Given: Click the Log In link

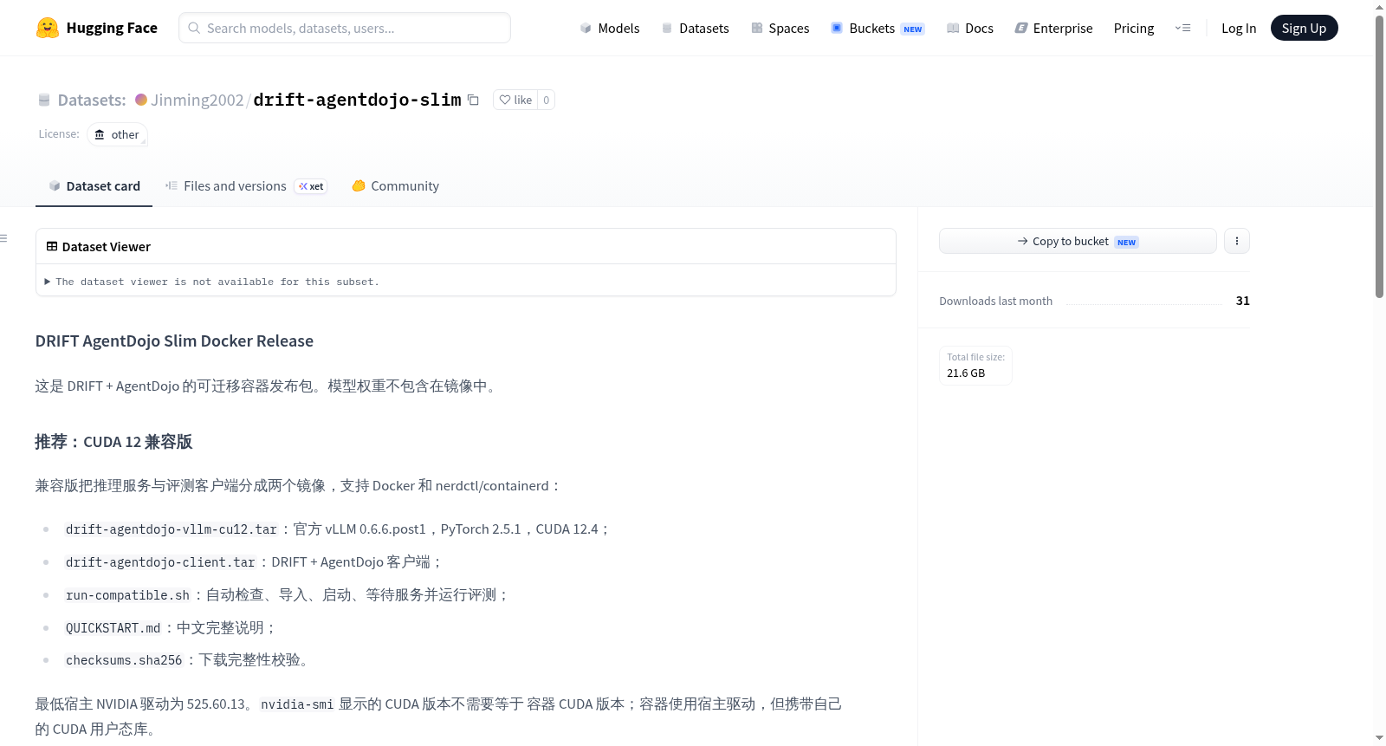Looking at the screenshot, I should coord(1239,29).
